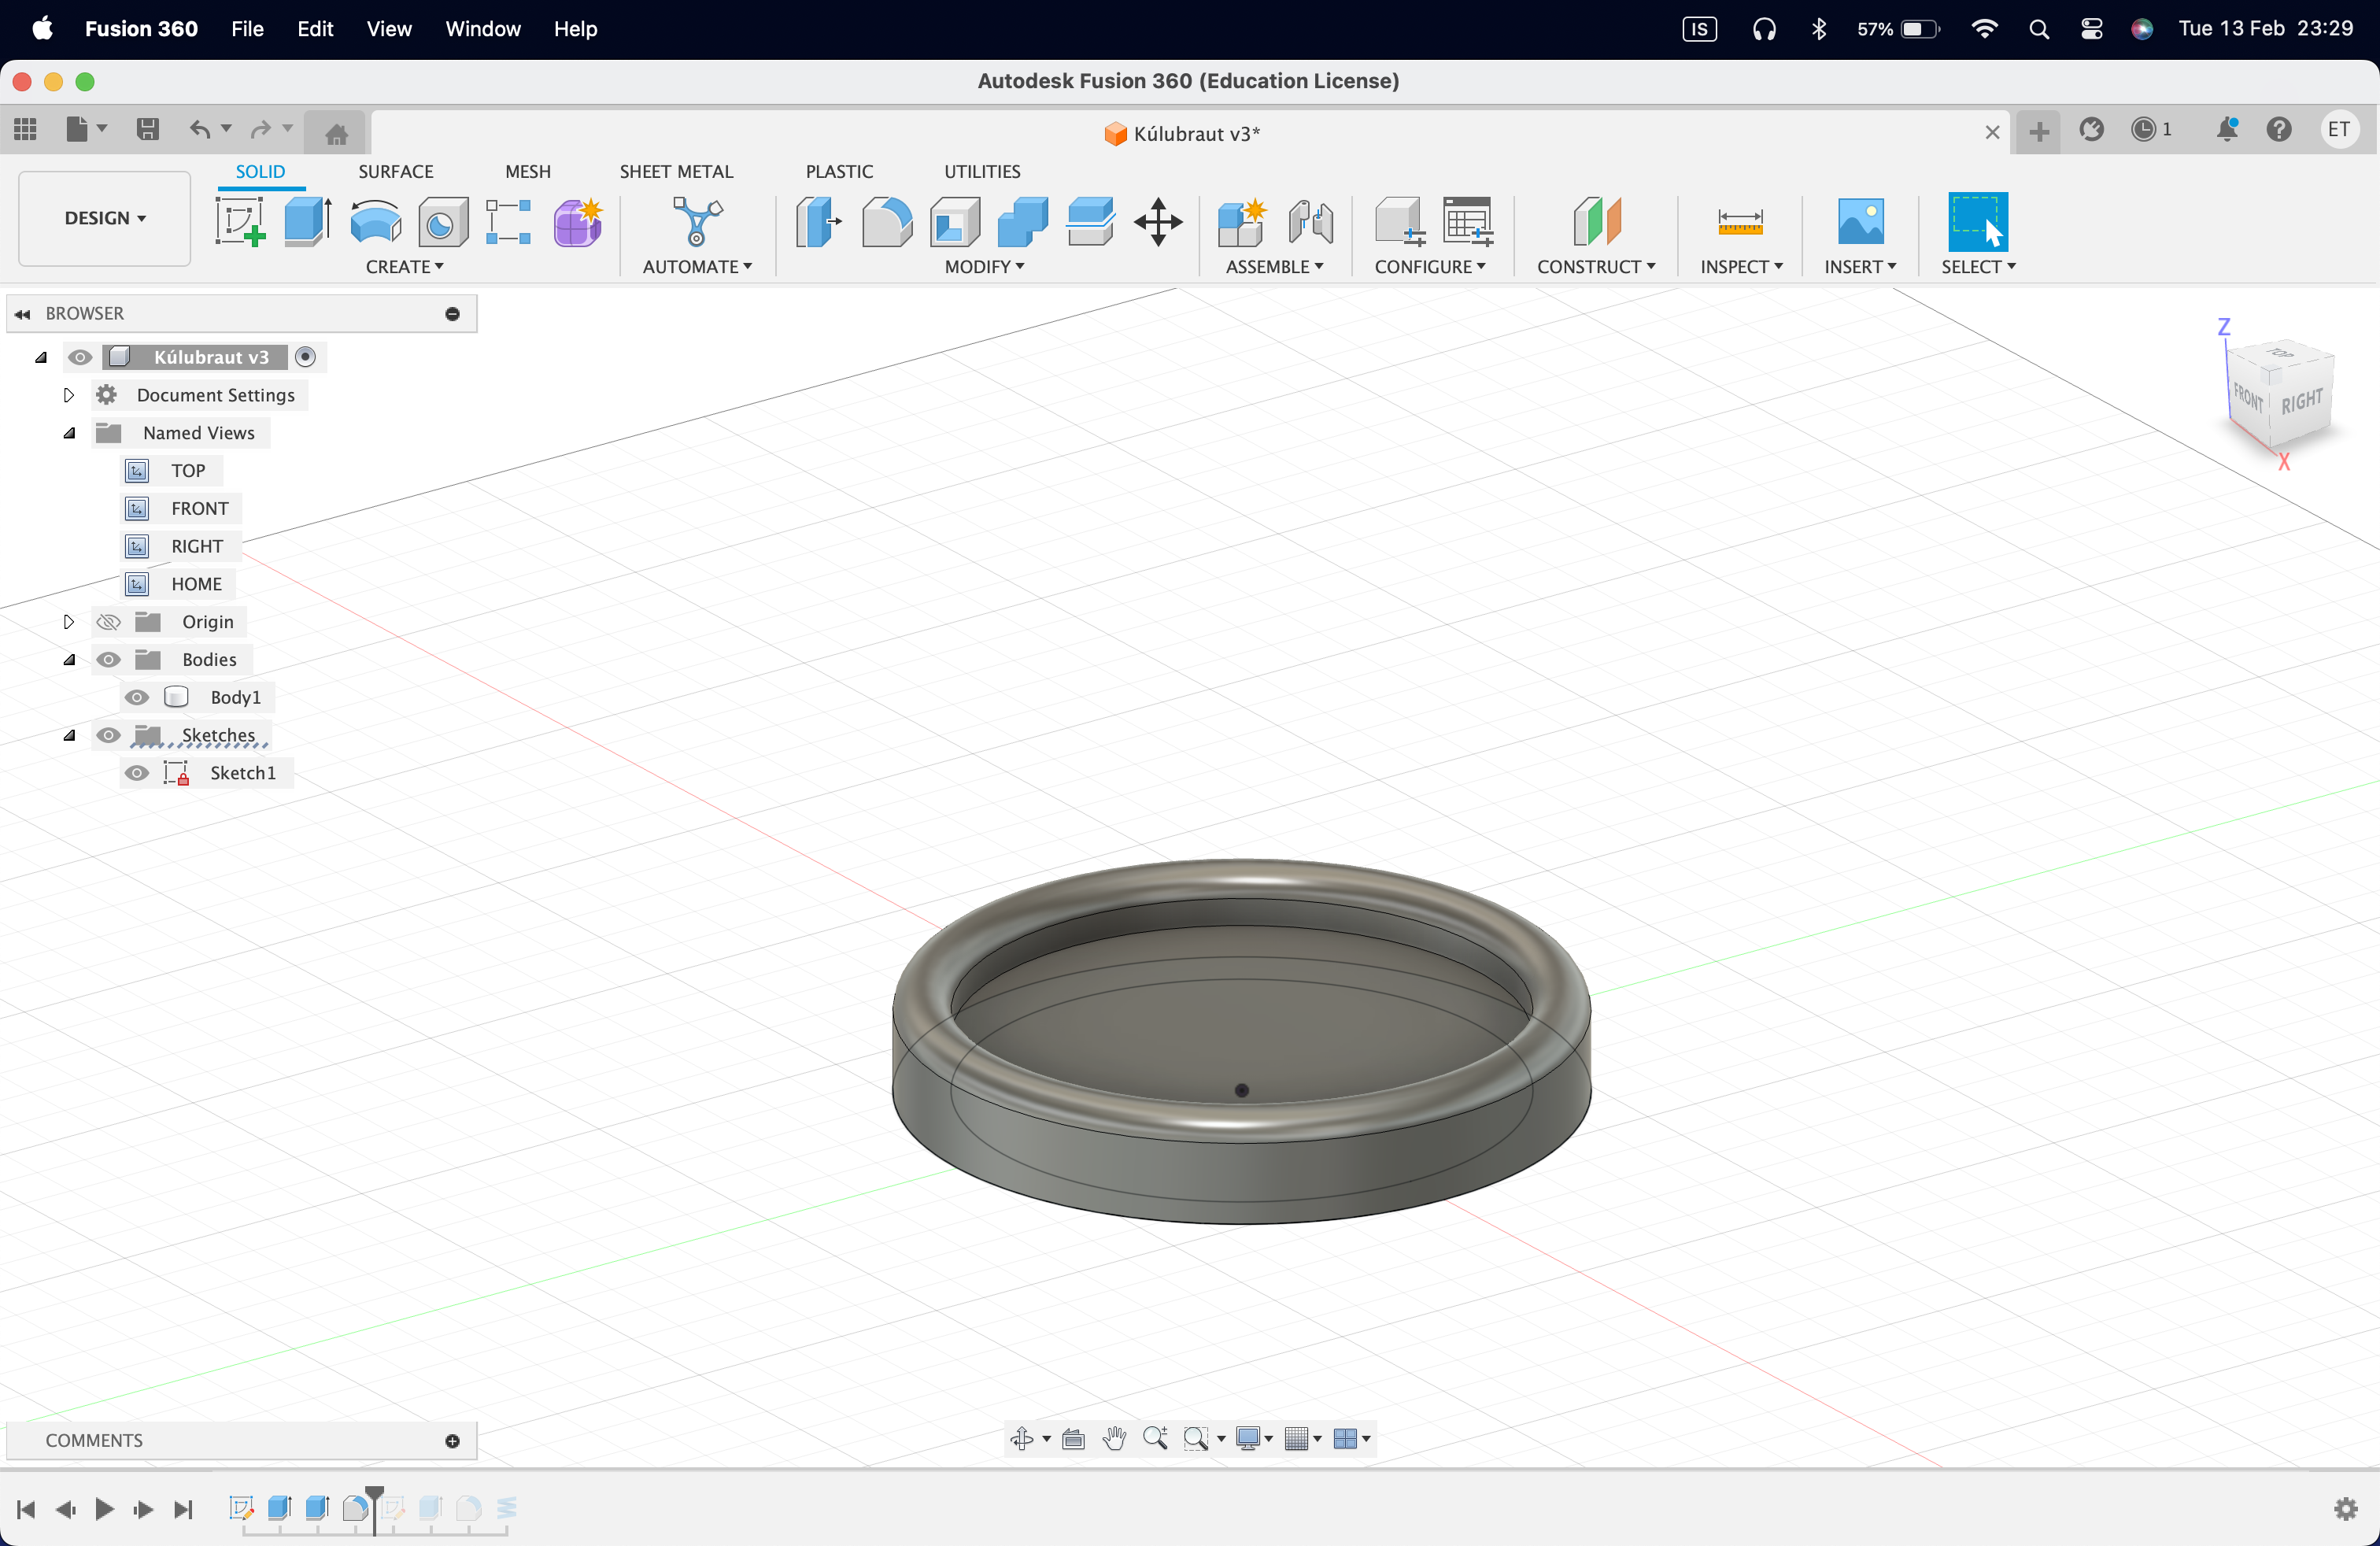The image size is (2380, 1546).
Task: Select the Revolve tool
Action: (x=376, y=221)
